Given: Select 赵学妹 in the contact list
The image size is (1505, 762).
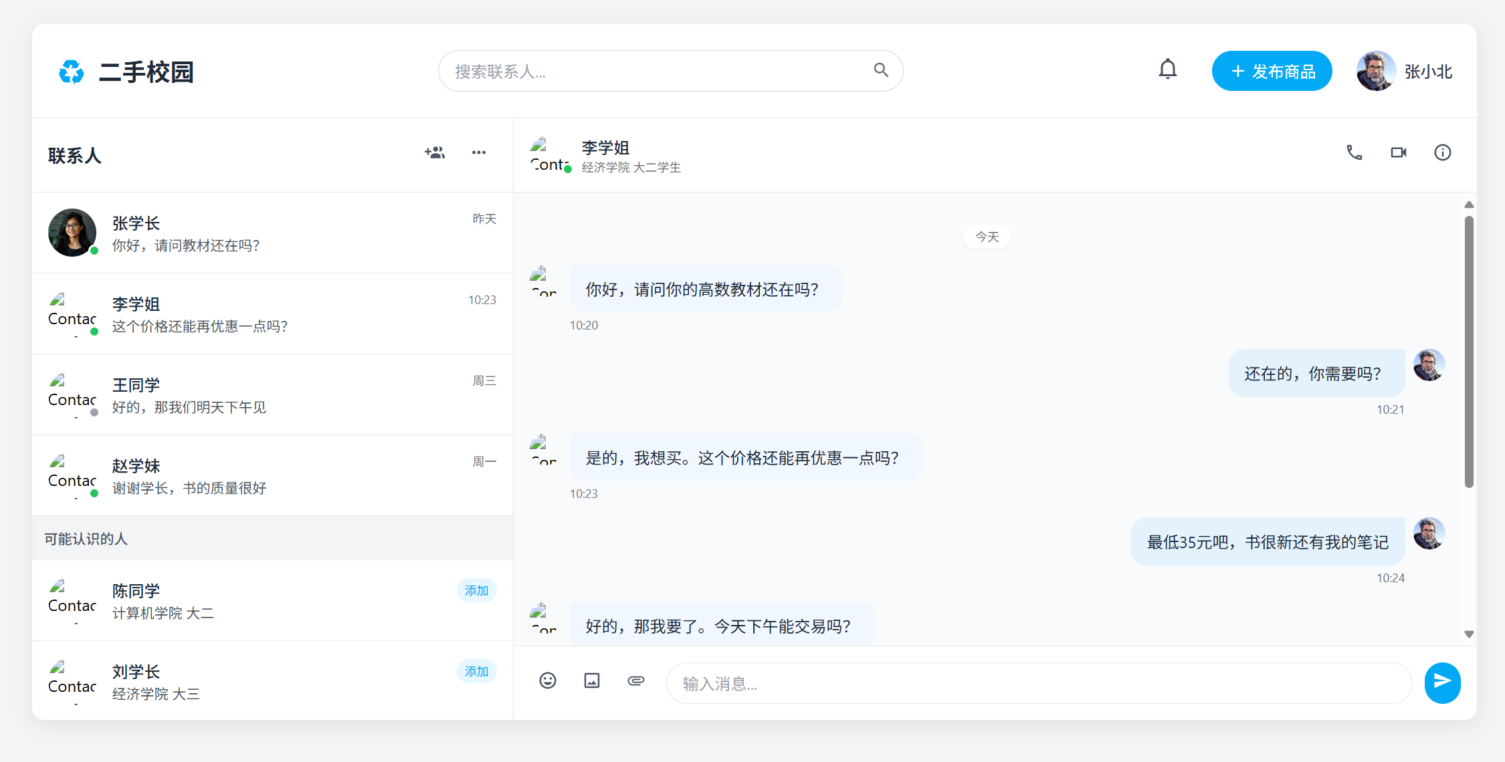Looking at the screenshot, I should (272, 476).
